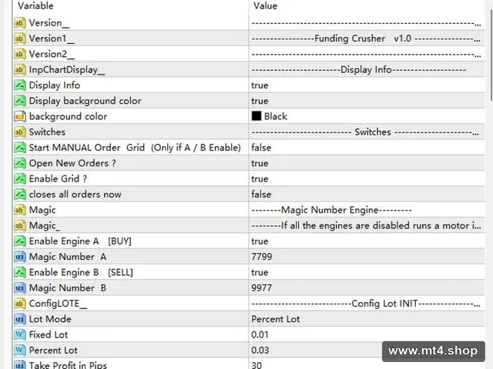Select the Enable Engine A [BUY] row
The height and width of the screenshot is (369, 493).
(x=249, y=241)
